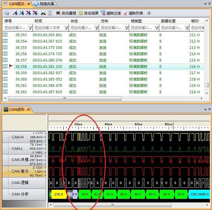Click 自动量程 auto range button

pyautogui.click(x=65, y=13)
